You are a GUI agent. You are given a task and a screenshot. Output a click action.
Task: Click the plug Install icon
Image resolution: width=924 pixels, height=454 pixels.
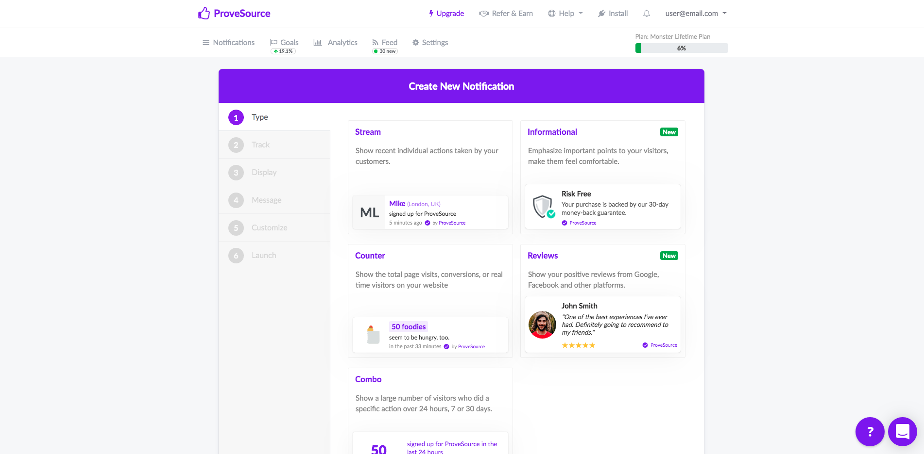601,14
